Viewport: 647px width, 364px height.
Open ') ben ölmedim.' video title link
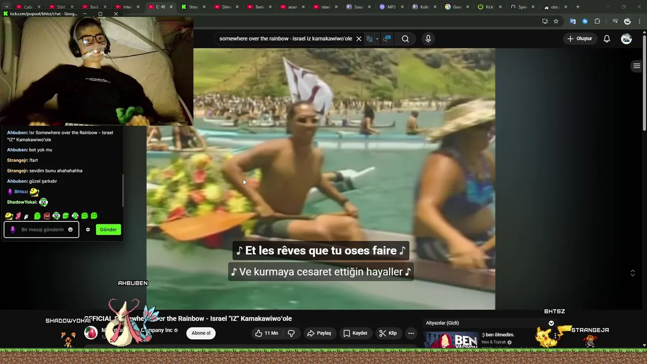498,335
